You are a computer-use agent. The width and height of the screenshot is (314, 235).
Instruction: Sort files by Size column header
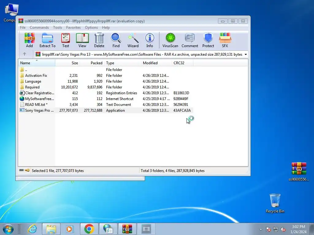[67, 63]
